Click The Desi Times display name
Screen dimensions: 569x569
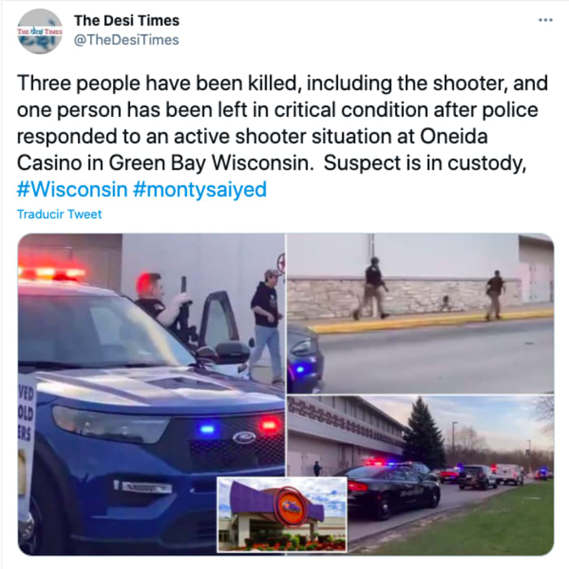[x=127, y=20]
